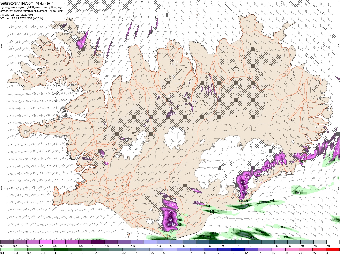Click the 20W longitude label
The image size is (340, 255).
(141, 1)
